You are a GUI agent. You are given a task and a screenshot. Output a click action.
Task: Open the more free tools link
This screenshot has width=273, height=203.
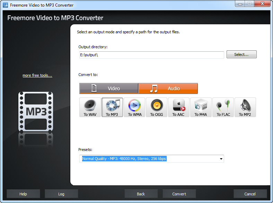[x=37, y=75]
